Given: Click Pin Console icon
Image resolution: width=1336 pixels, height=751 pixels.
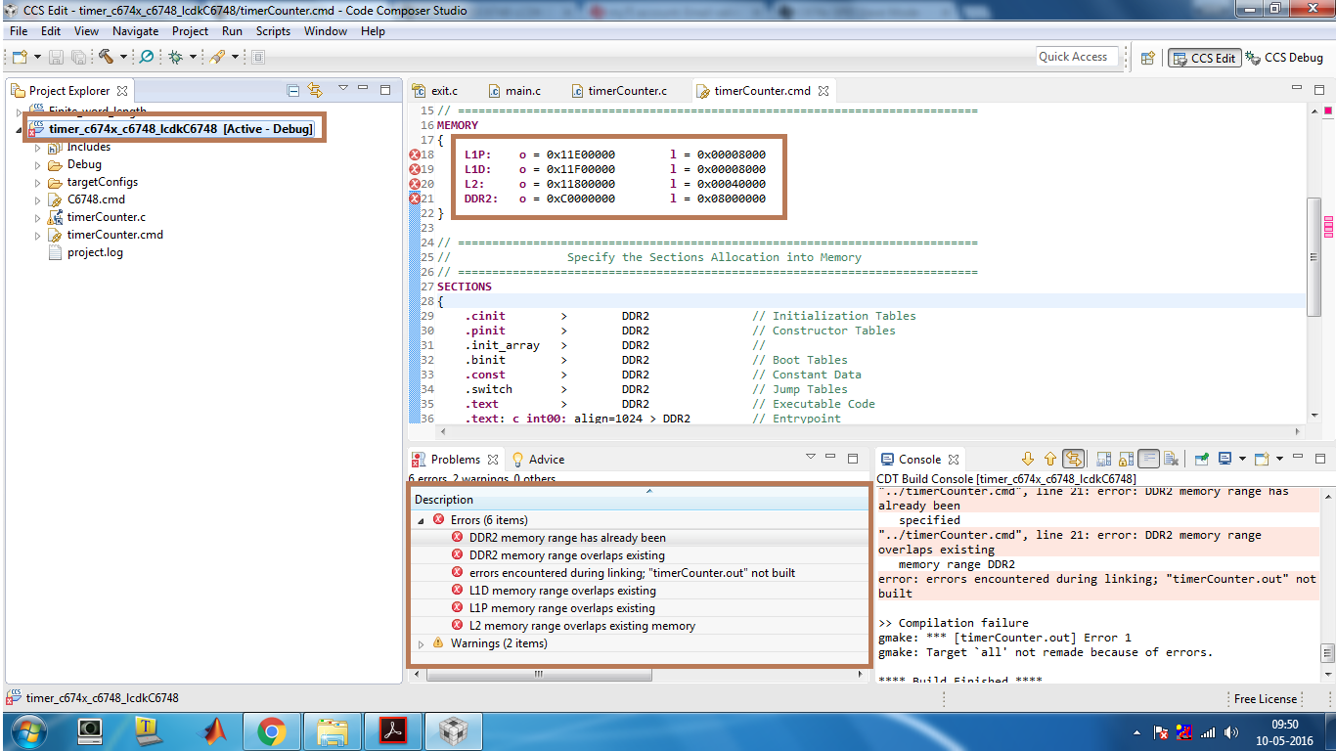Looking at the screenshot, I should (x=1201, y=459).
